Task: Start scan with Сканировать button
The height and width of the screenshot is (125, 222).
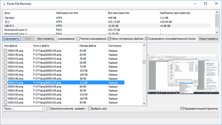Action: tap(11, 39)
